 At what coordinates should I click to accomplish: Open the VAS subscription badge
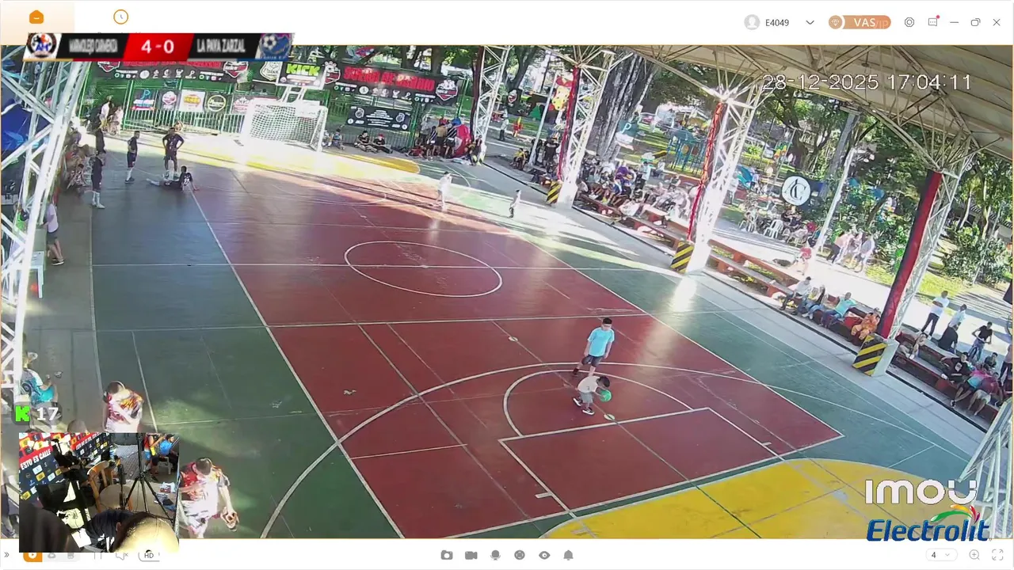[x=860, y=22]
